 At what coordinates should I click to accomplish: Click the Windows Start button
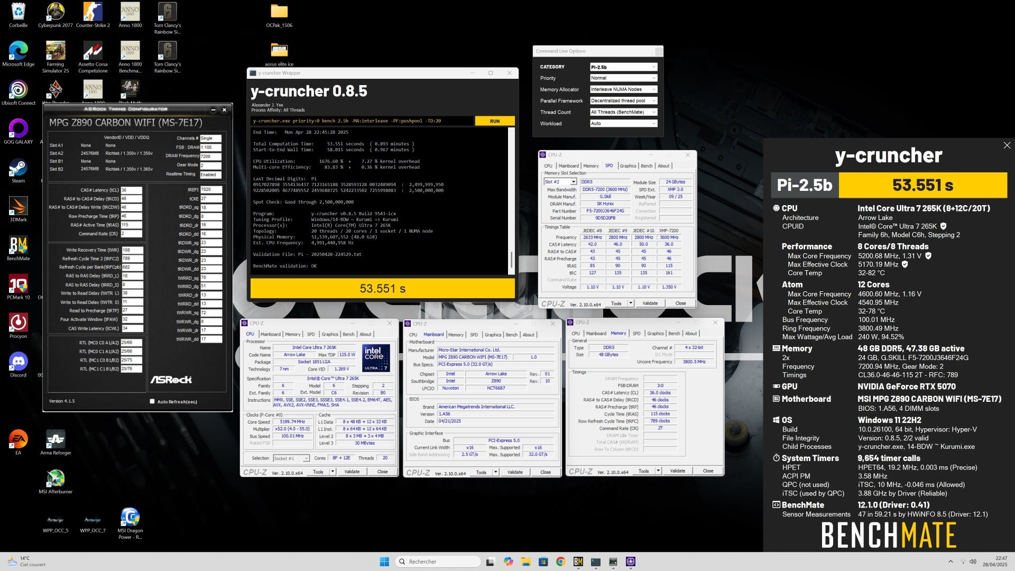(384, 561)
